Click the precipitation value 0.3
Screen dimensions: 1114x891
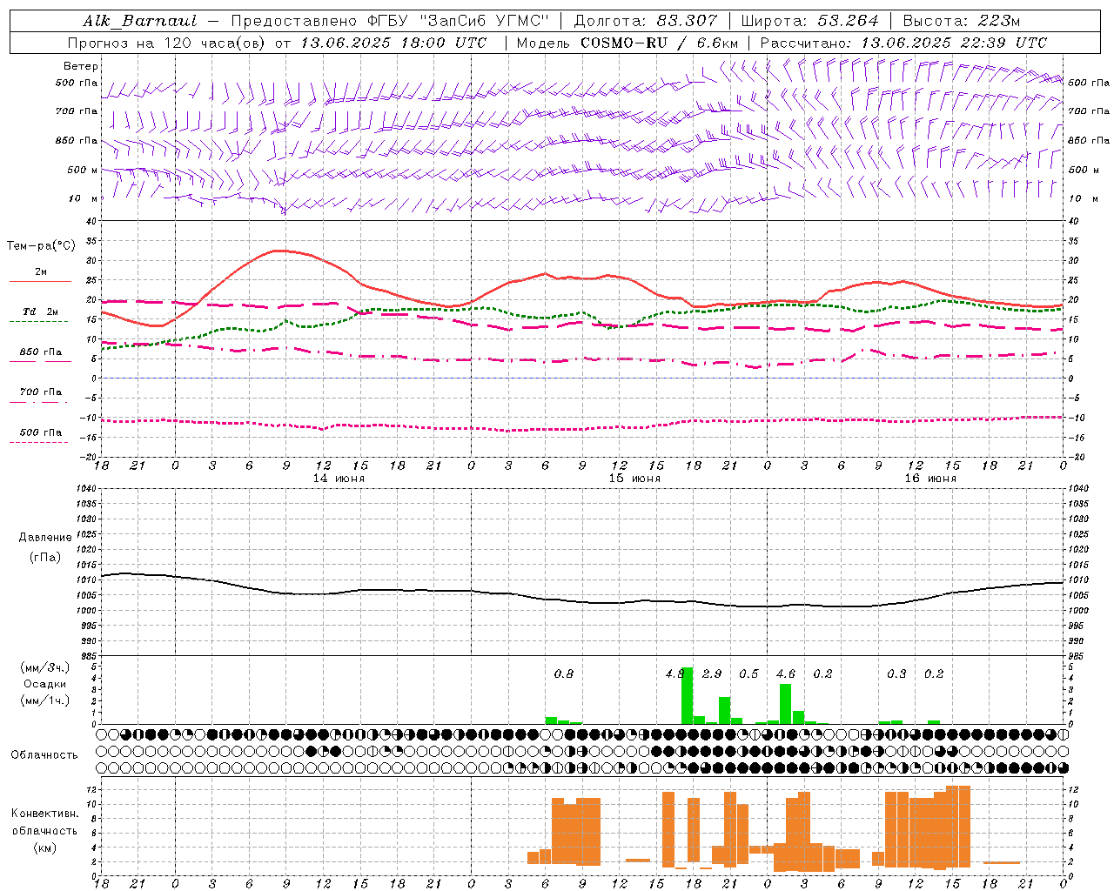click(896, 673)
